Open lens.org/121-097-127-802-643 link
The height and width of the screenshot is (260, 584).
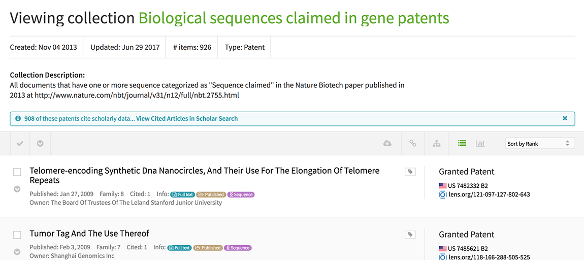489,194
